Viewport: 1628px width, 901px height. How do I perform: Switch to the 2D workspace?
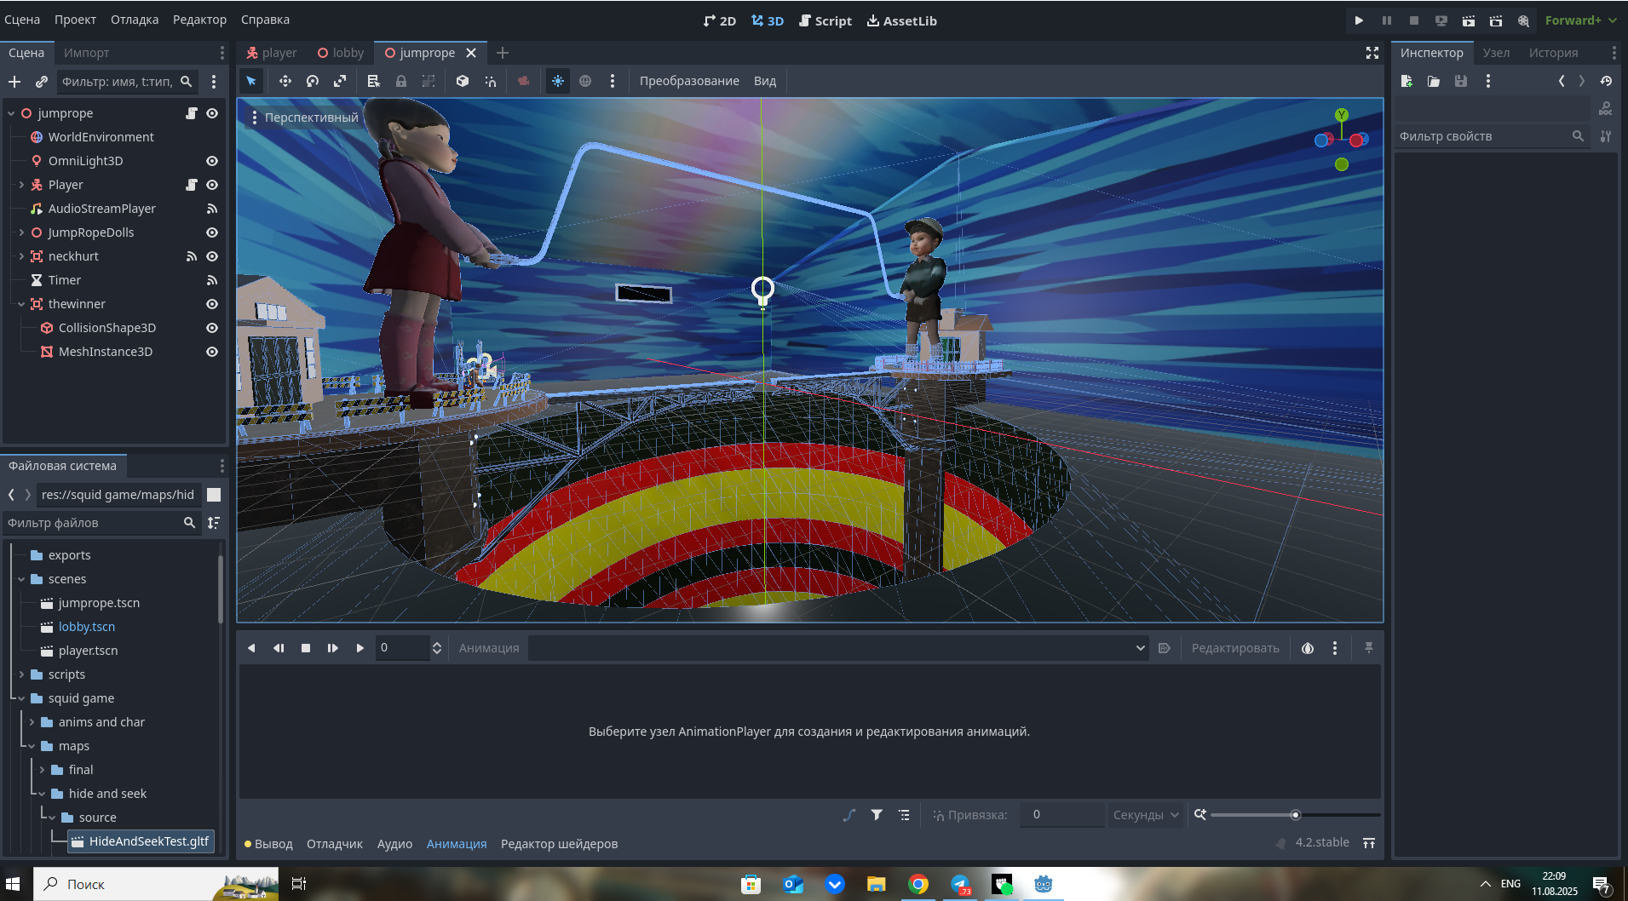[x=720, y=20]
